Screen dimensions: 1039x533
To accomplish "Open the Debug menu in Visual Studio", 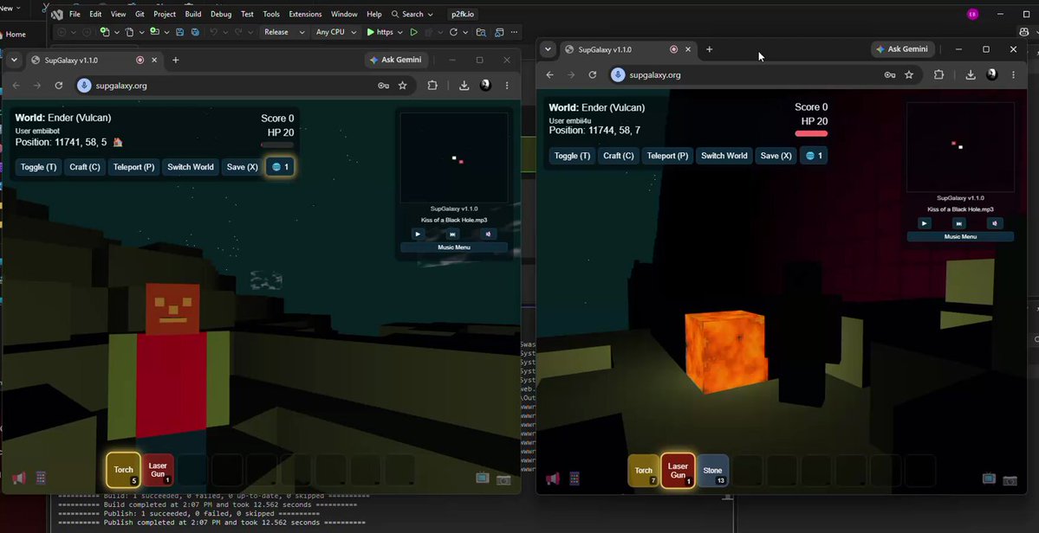I will click(x=221, y=14).
